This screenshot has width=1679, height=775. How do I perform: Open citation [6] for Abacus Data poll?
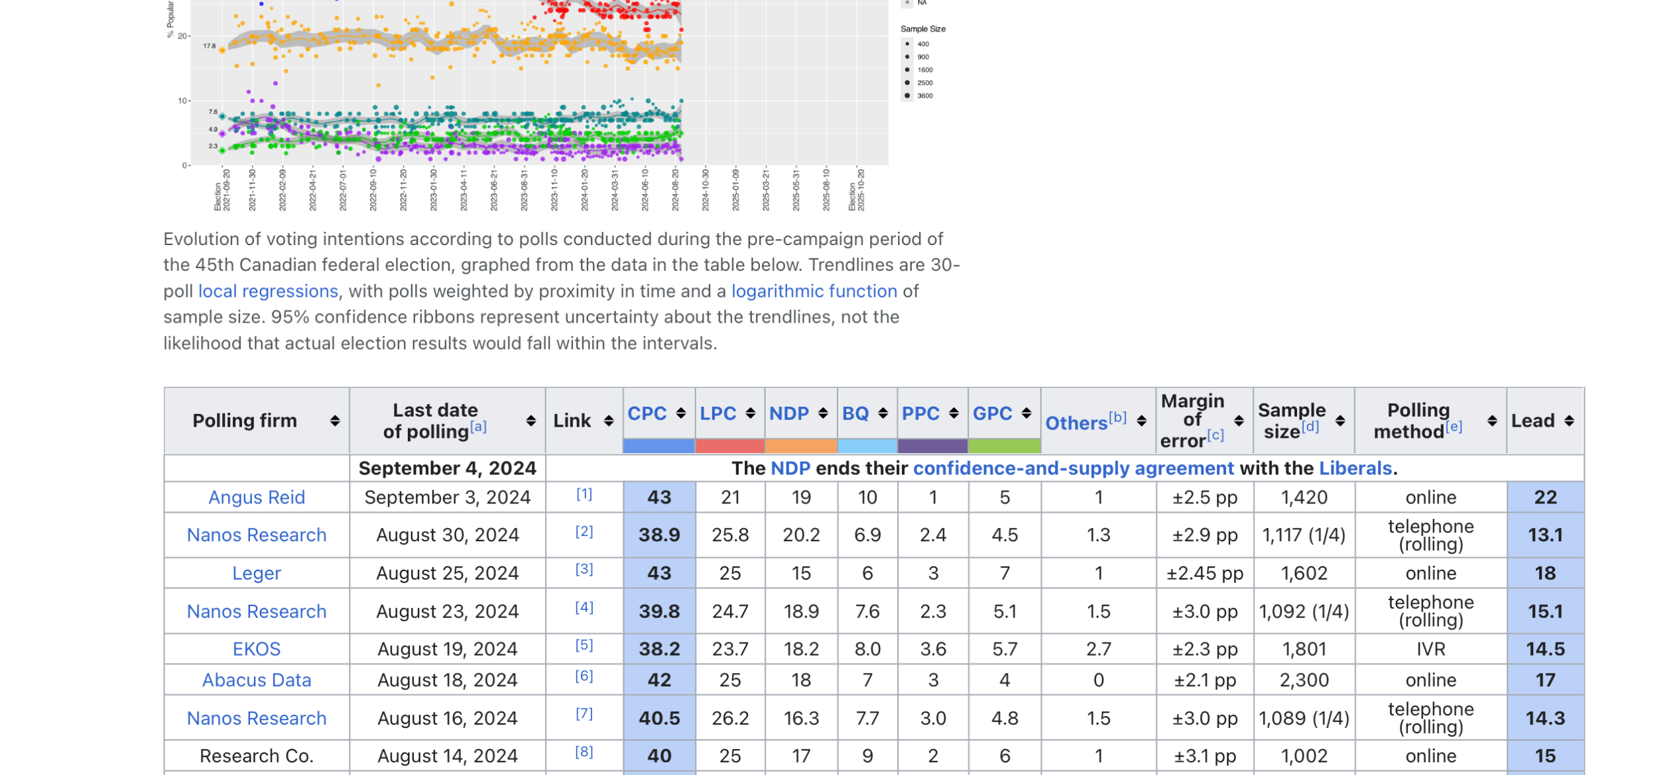pos(584,676)
